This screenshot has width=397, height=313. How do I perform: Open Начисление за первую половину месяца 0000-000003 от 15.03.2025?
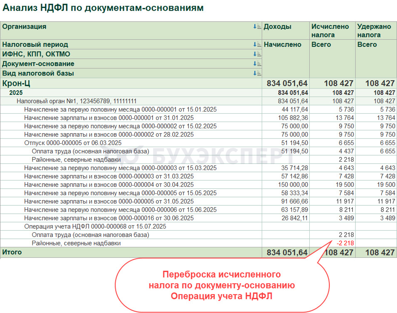coord(120,168)
